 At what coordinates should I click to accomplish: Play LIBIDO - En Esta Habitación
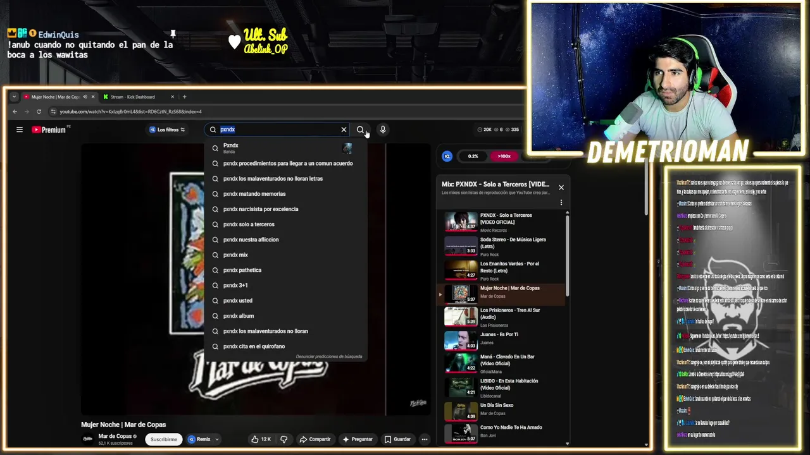coord(504,387)
